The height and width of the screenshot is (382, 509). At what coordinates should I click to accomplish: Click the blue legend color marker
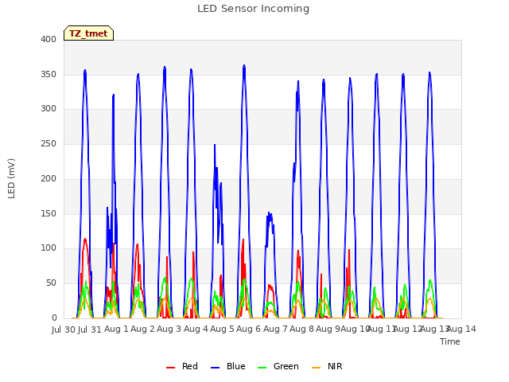[x=216, y=368]
